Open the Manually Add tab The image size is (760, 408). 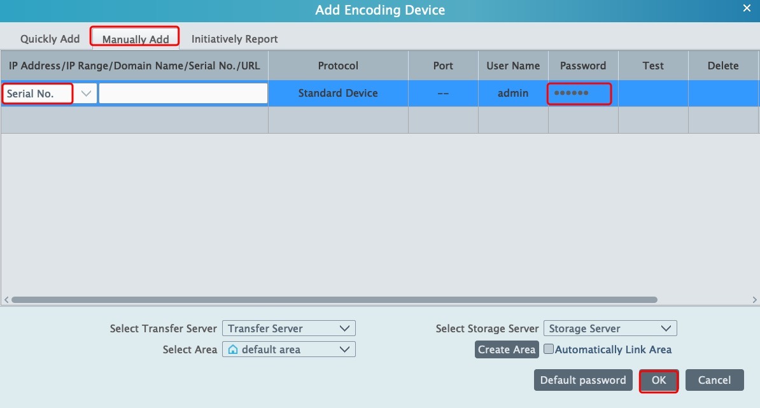pyautogui.click(x=136, y=39)
